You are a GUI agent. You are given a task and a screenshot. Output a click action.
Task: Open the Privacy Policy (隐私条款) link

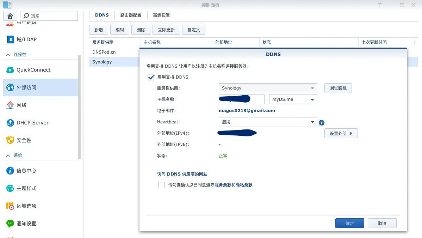244,185
